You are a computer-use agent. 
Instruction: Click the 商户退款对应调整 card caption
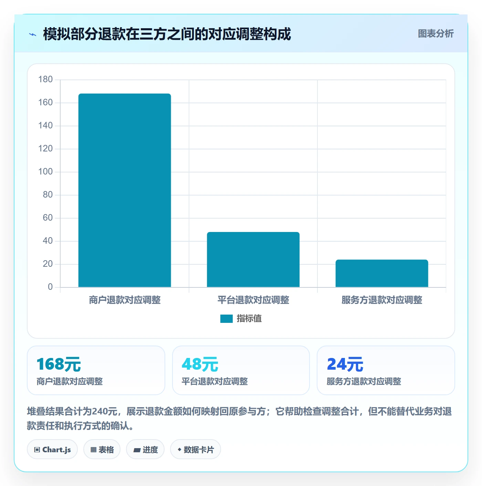coord(70,381)
